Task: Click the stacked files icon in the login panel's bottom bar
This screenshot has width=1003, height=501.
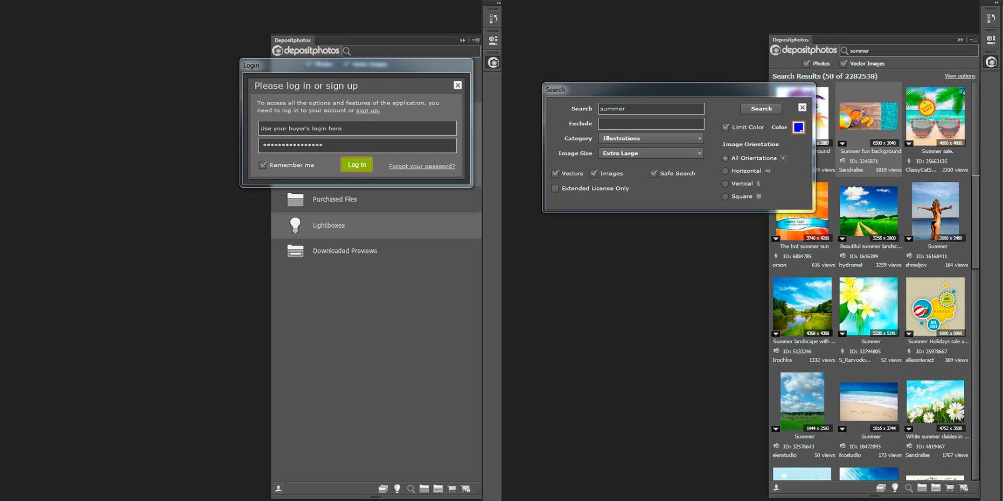Action: click(x=383, y=489)
